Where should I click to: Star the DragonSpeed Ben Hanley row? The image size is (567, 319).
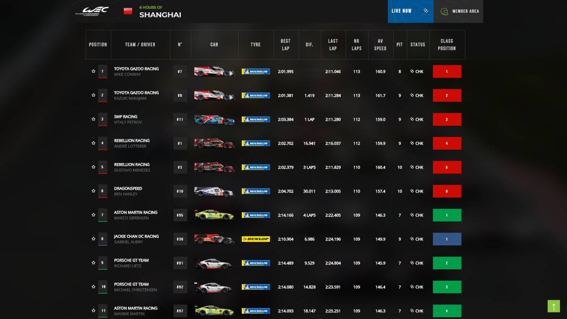click(x=94, y=191)
